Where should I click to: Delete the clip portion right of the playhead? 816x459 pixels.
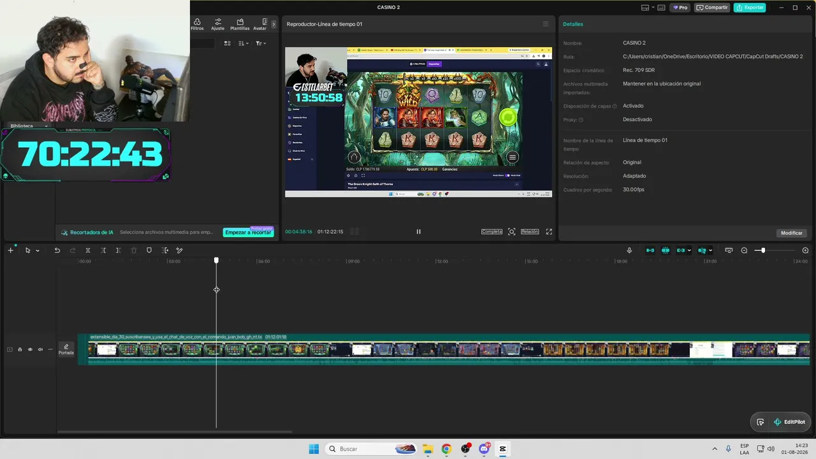coord(119,251)
